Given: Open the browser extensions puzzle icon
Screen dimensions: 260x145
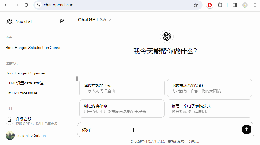Looking at the screenshot, I should point(220,5).
